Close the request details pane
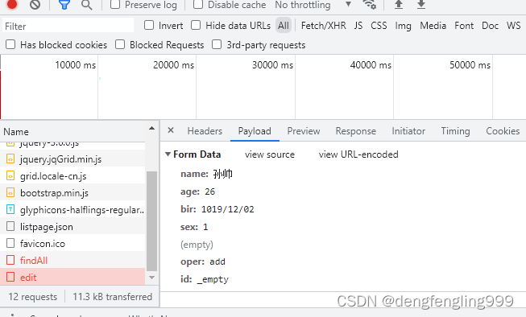This screenshot has height=317, width=526. (171, 130)
